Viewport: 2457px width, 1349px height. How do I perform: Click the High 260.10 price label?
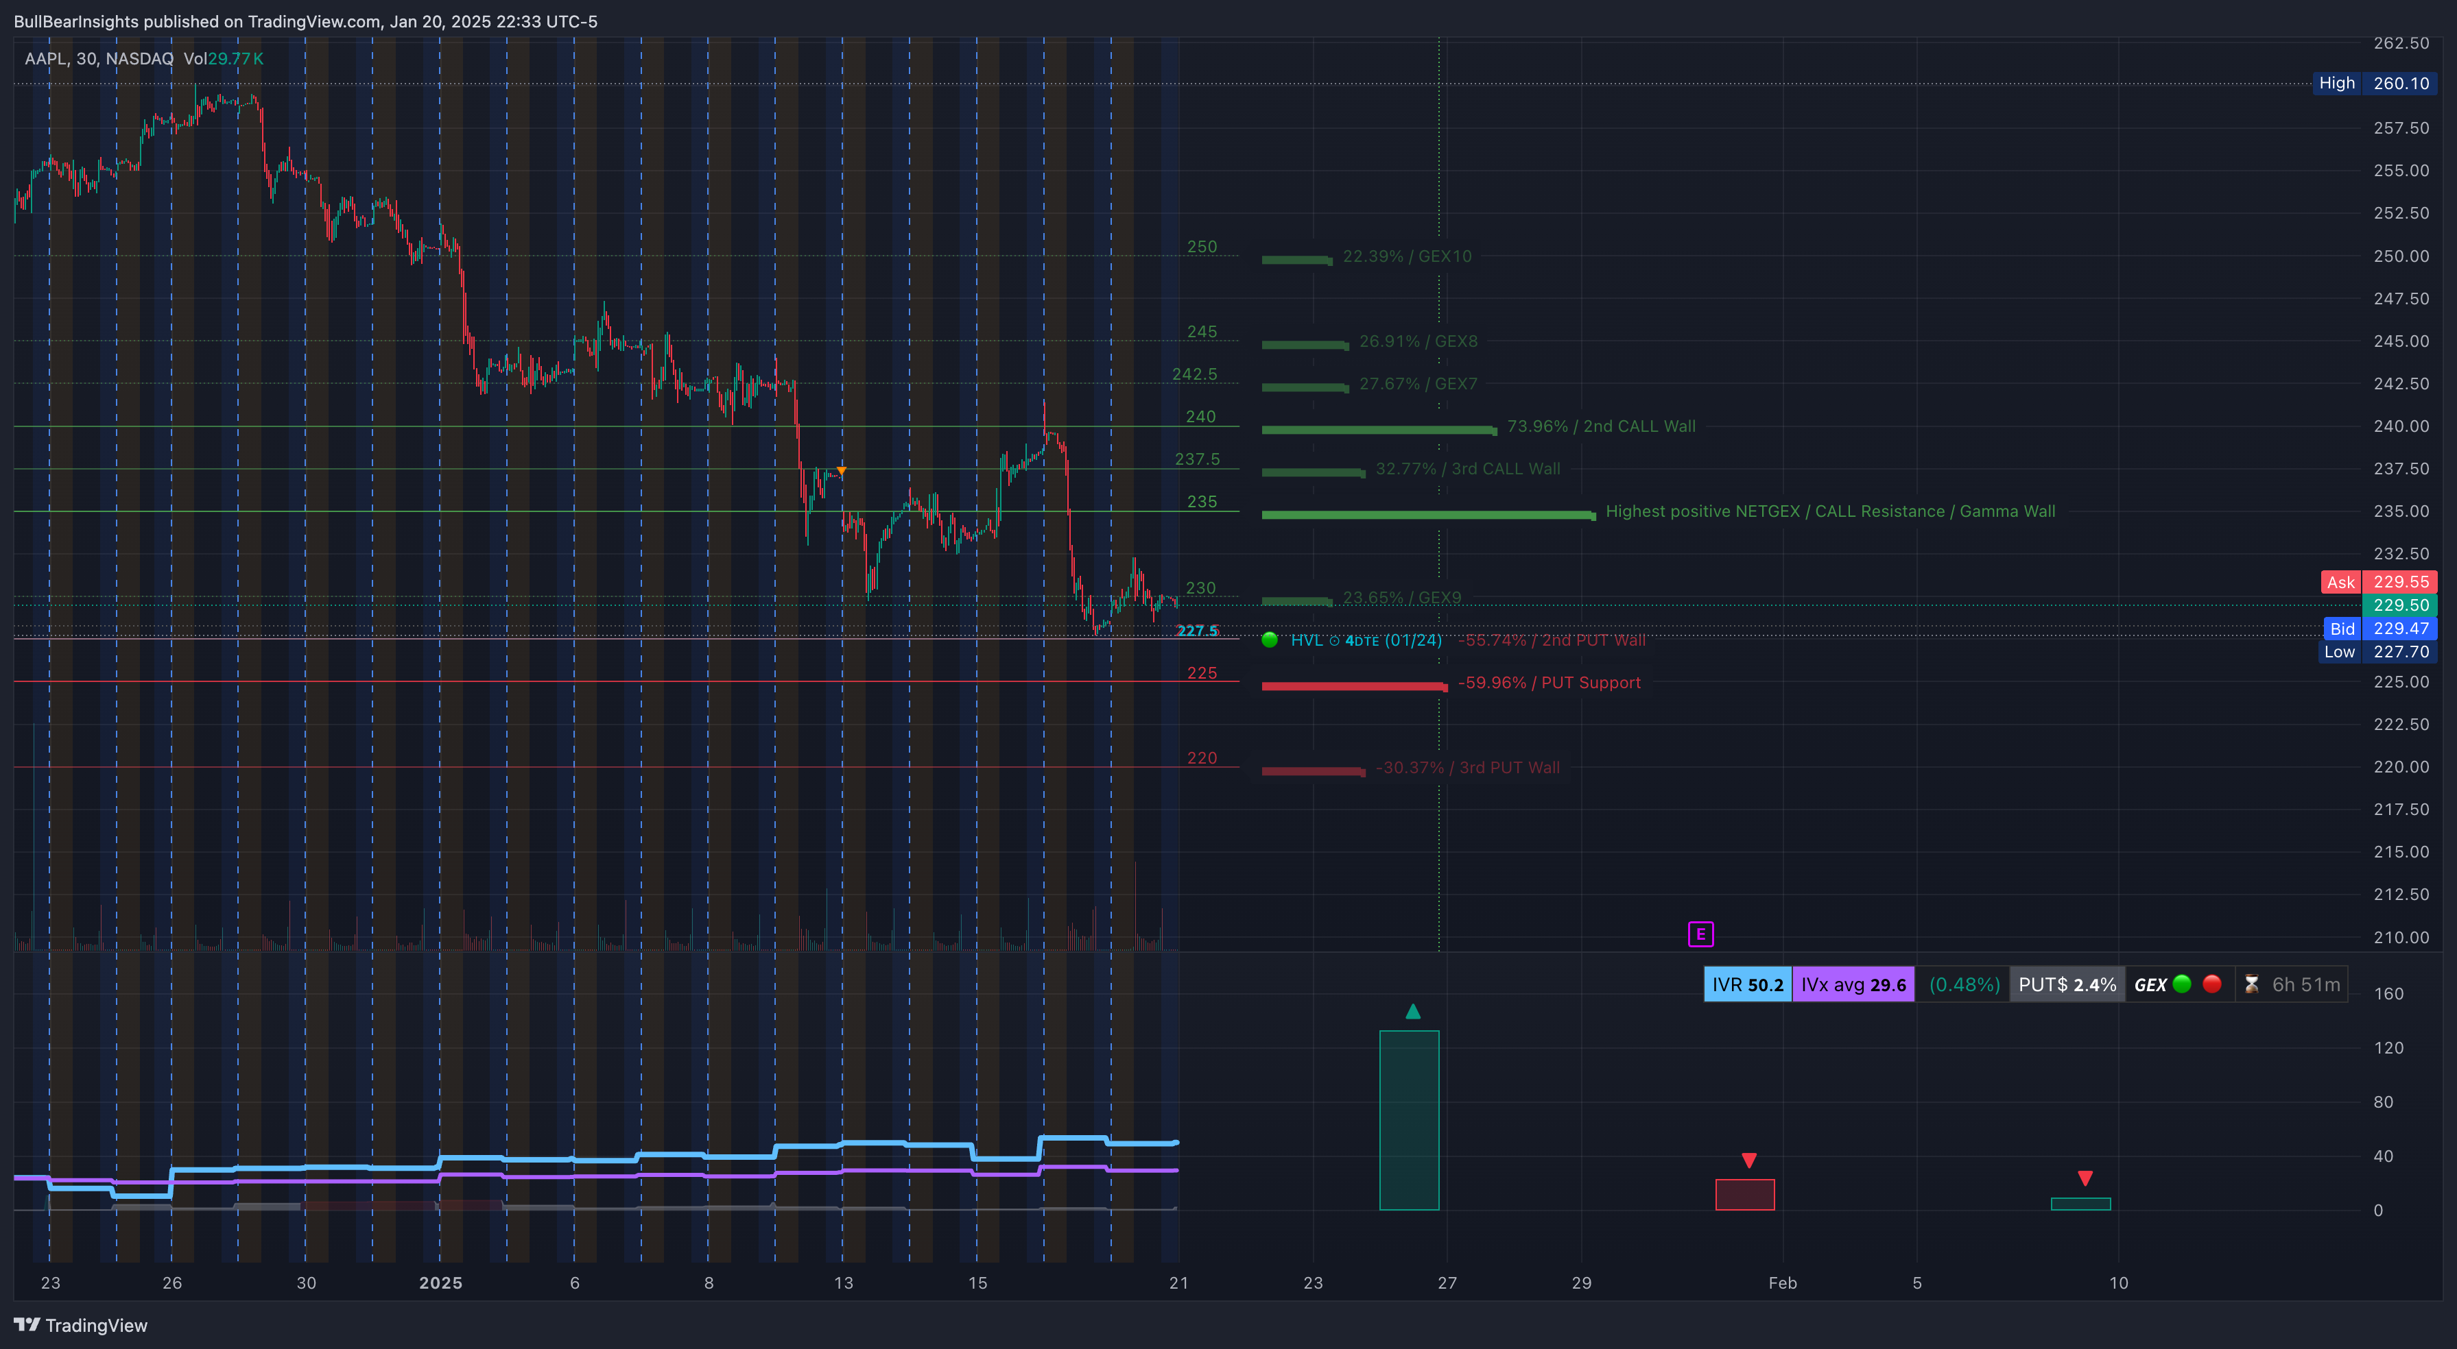pos(2374,83)
